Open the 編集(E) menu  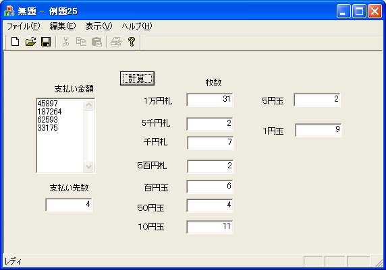(x=63, y=26)
